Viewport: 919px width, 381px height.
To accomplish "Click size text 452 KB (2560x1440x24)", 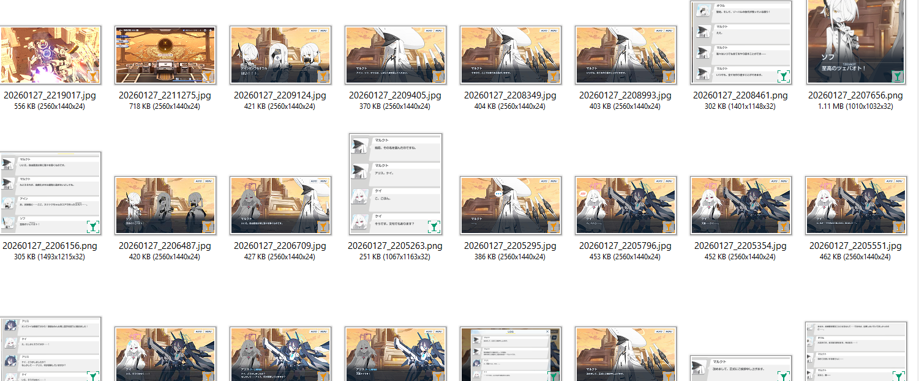I will pyautogui.click(x=740, y=257).
